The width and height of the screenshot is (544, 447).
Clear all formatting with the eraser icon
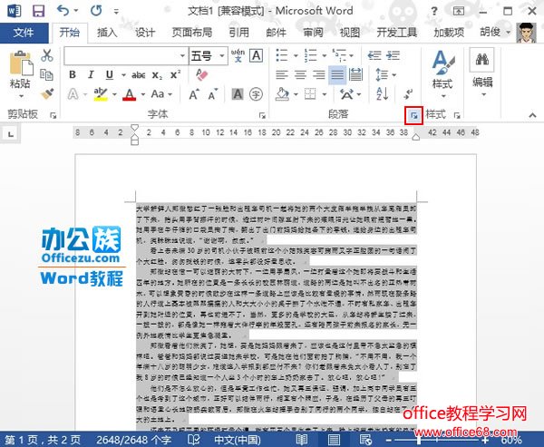201,74
